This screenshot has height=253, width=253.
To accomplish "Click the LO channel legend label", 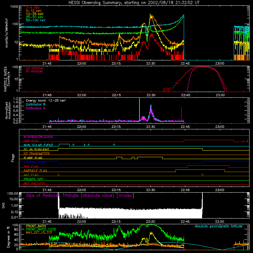I will click(35, 68).
